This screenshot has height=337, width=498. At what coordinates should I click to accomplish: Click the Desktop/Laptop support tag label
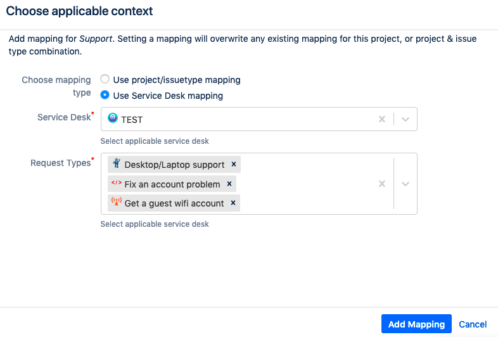click(x=174, y=165)
